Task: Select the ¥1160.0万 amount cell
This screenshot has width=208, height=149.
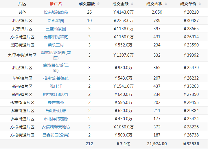Action: pos(123,37)
